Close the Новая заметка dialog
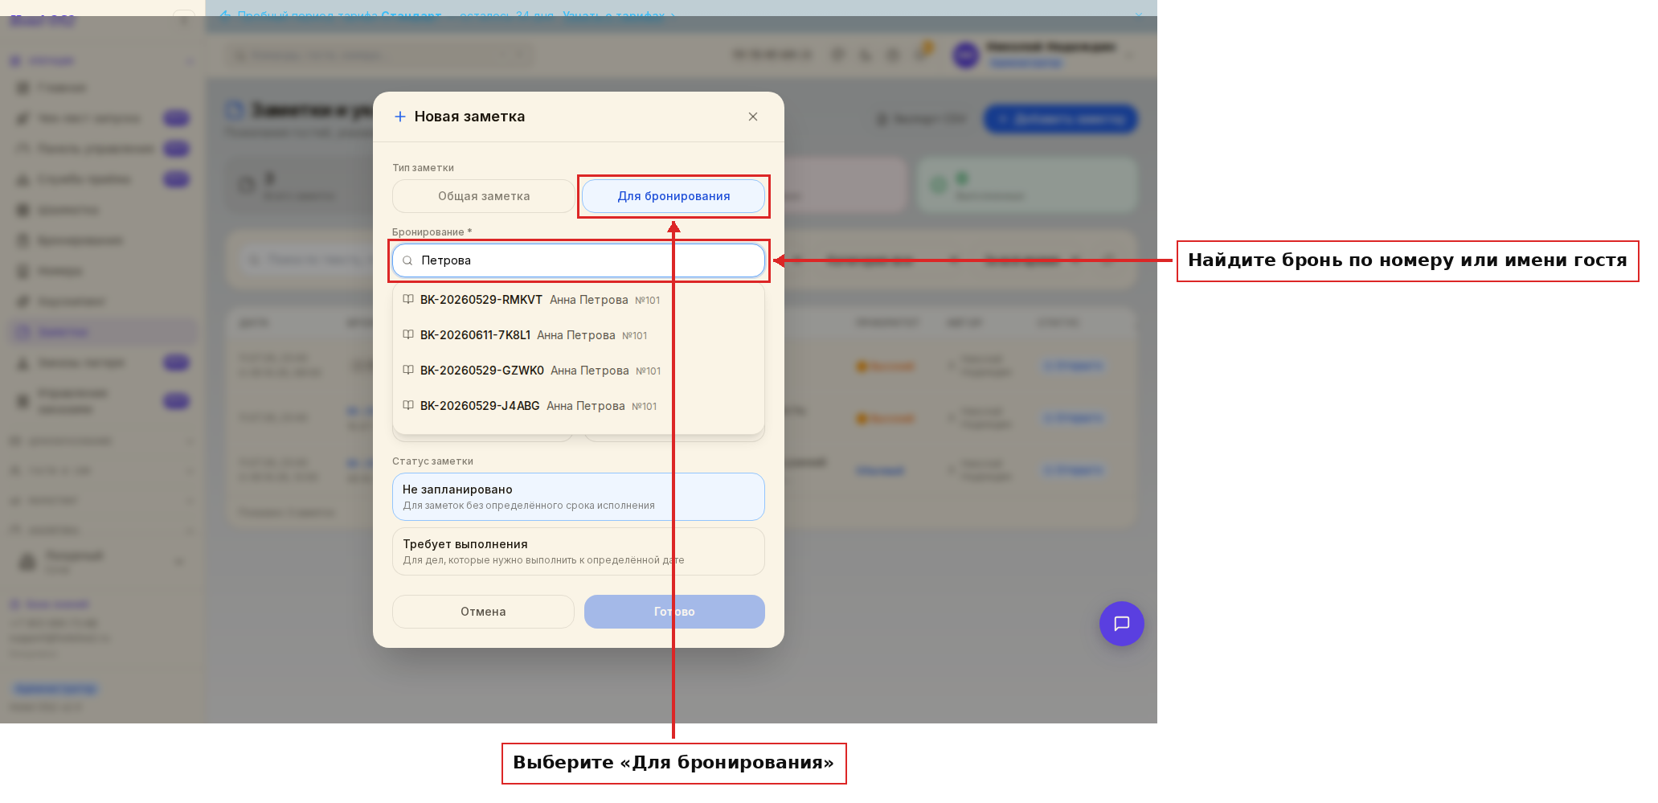This screenshot has height=803, width=1658. pyautogui.click(x=753, y=117)
